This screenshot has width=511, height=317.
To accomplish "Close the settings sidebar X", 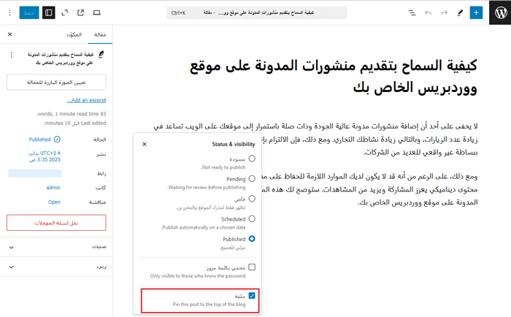I will 9,34.
